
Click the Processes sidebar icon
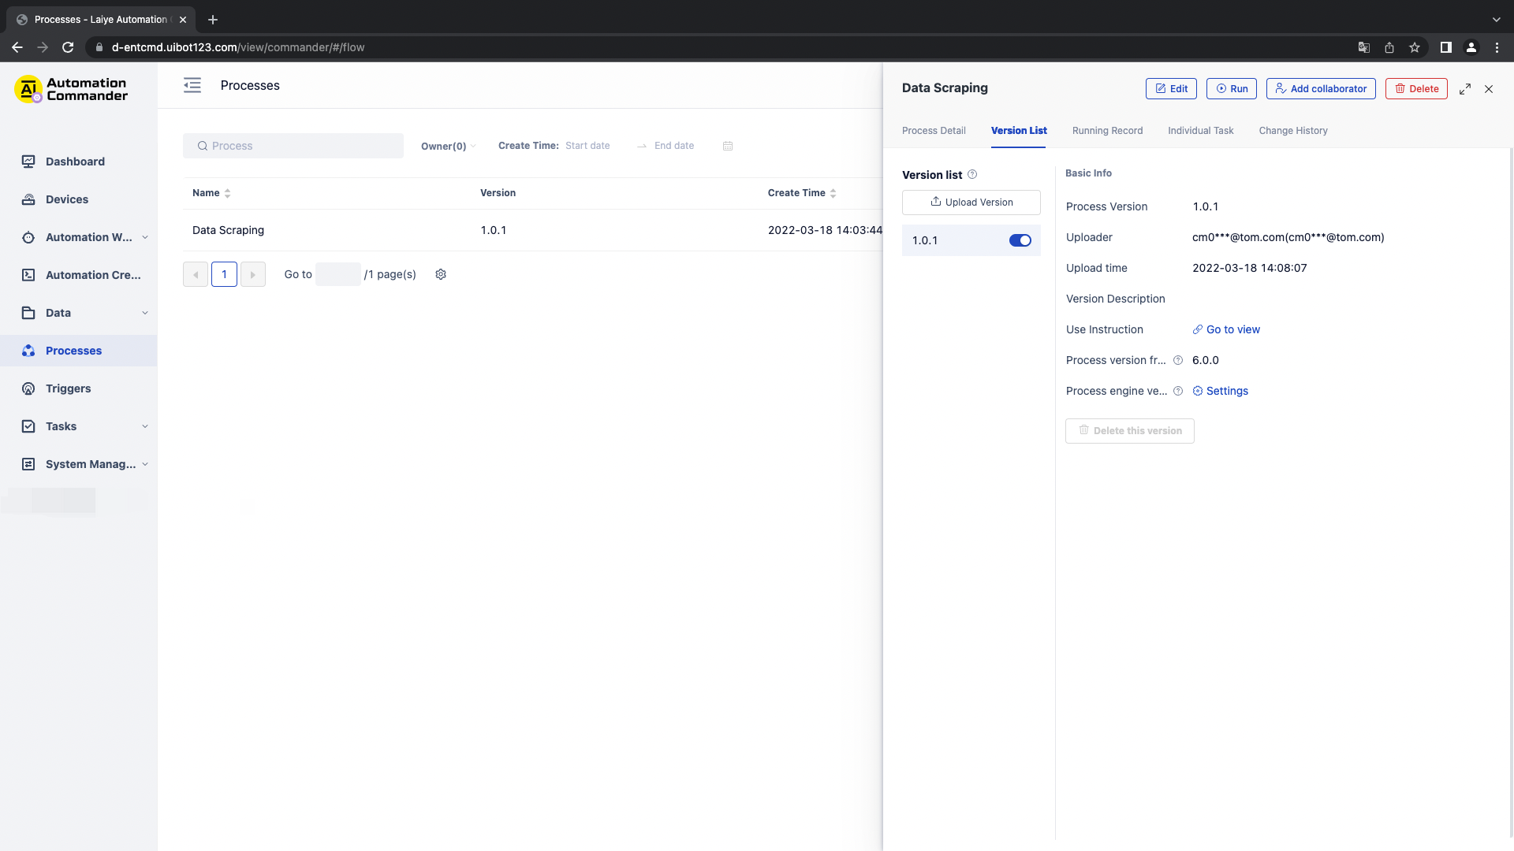28,351
